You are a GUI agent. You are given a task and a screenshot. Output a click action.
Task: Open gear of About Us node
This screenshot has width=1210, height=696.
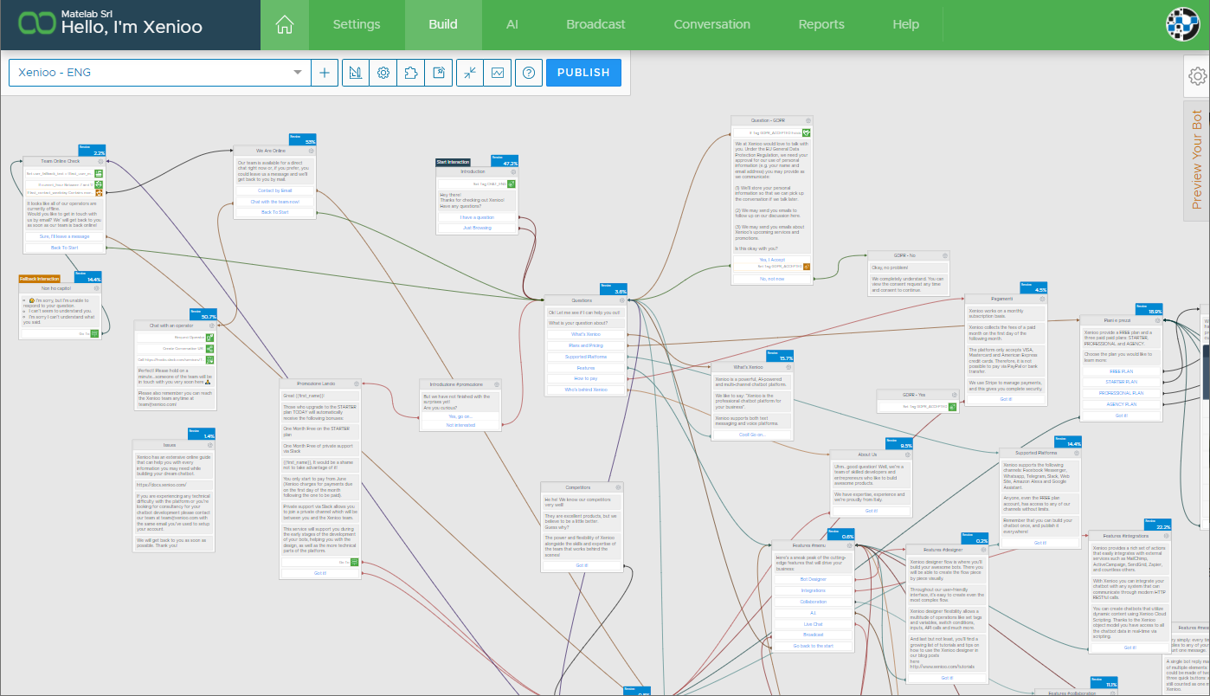coord(907,454)
